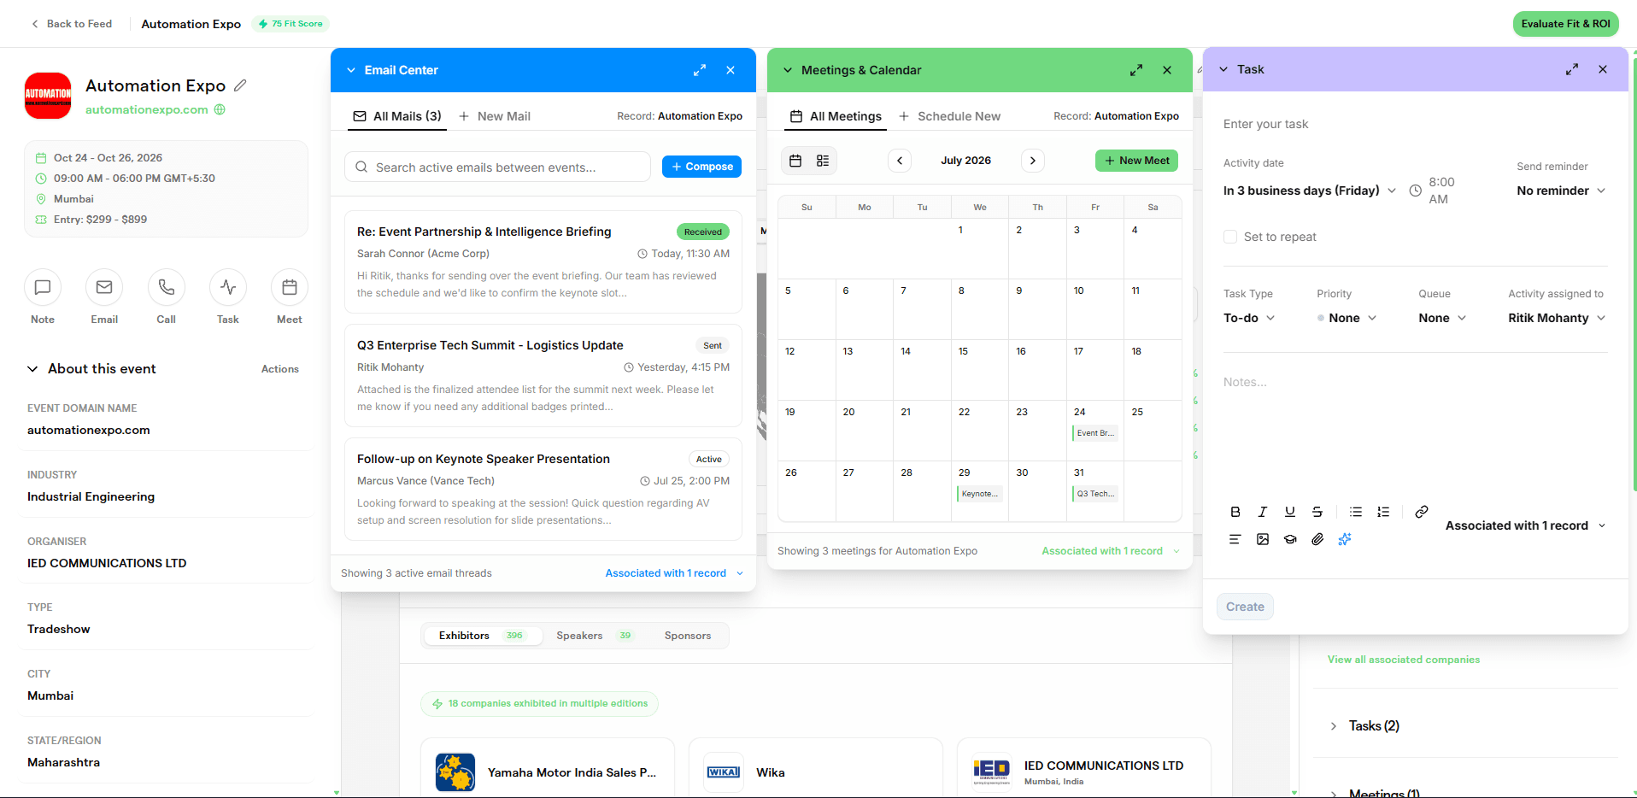Select the All Mails (3) tab
This screenshot has width=1637, height=798.
[397, 116]
